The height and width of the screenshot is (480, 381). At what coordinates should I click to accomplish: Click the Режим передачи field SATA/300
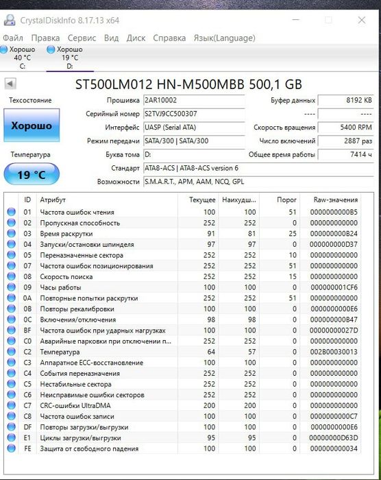pyautogui.click(x=194, y=141)
